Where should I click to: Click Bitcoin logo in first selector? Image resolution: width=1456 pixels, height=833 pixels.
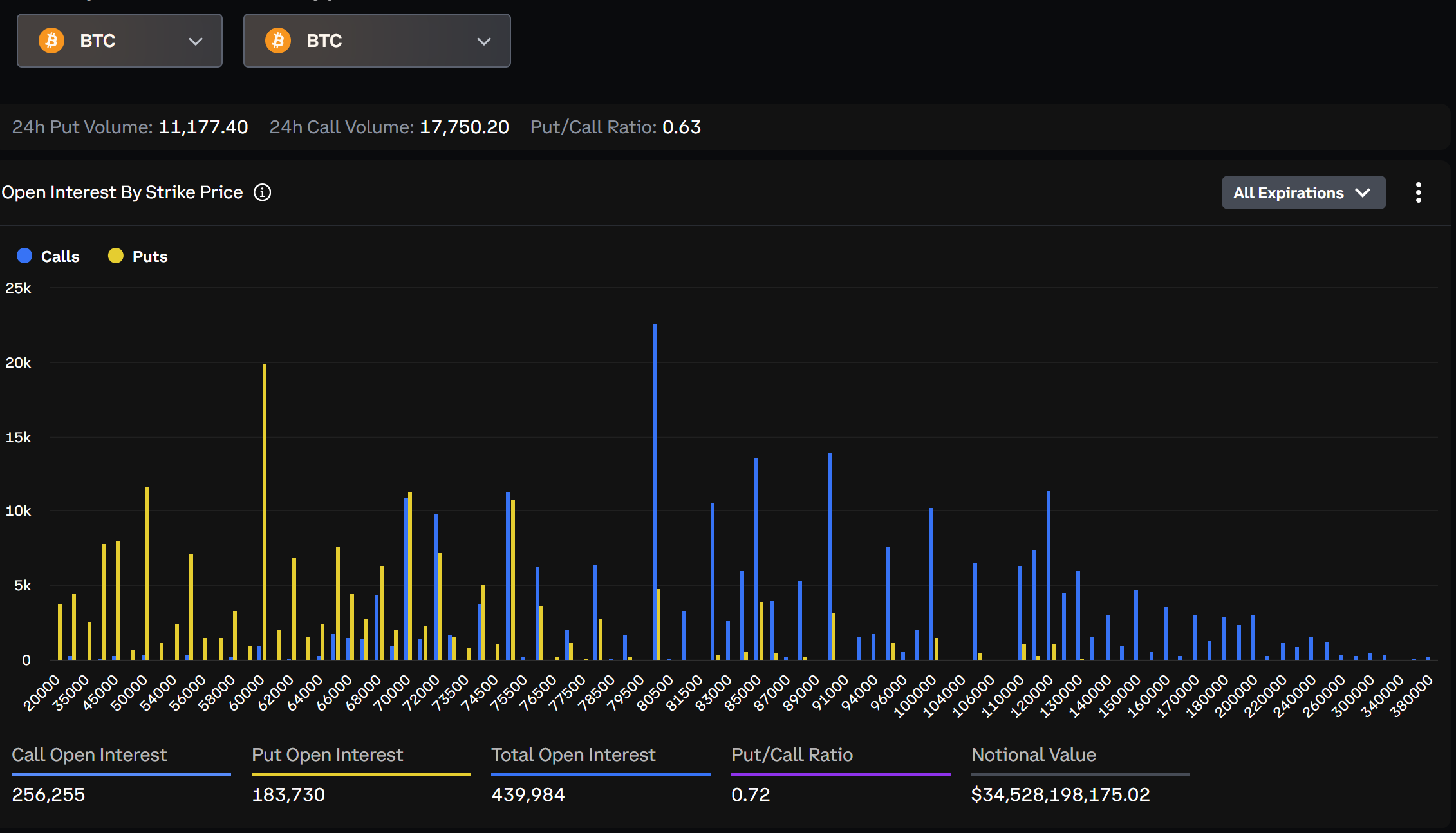(x=51, y=41)
